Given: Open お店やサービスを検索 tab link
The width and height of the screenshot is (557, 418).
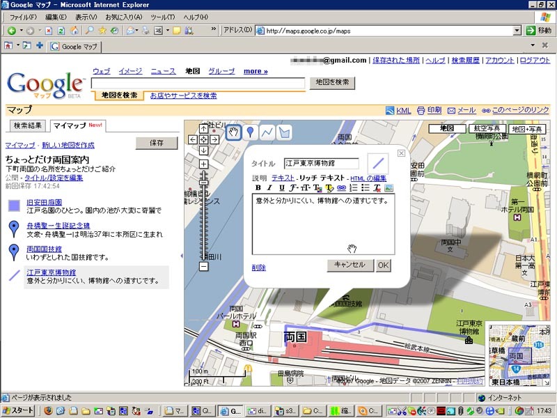Looking at the screenshot, I should point(183,95).
